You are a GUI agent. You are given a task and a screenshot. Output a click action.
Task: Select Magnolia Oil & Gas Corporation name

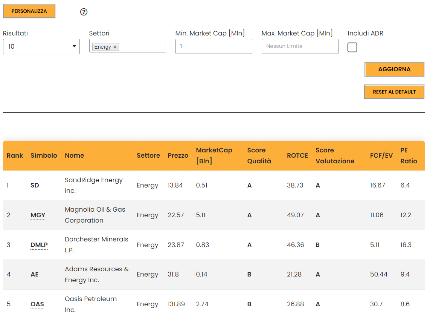[95, 215]
